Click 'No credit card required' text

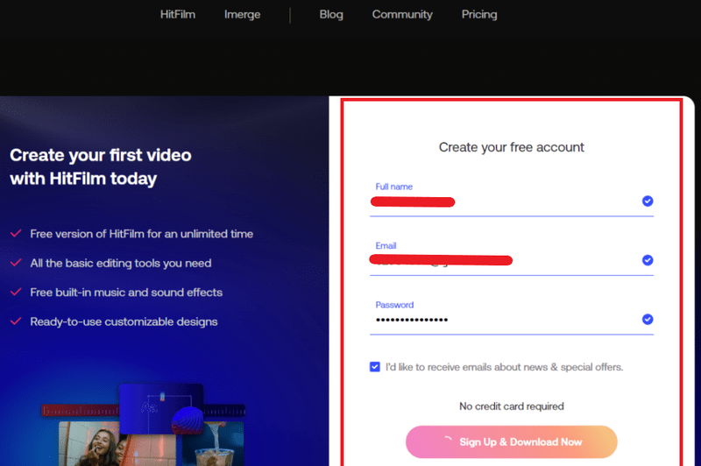pyautogui.click(x=512, y=406)
